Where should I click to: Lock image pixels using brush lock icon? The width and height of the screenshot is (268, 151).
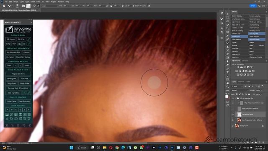coord(240,94)
